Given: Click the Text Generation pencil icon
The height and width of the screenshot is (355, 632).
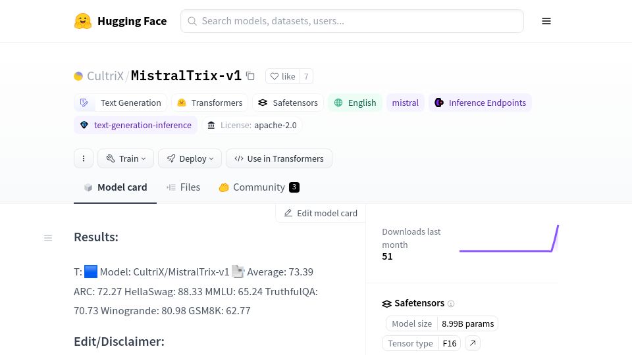Looking at the screenshot, I should click(84, 103).
